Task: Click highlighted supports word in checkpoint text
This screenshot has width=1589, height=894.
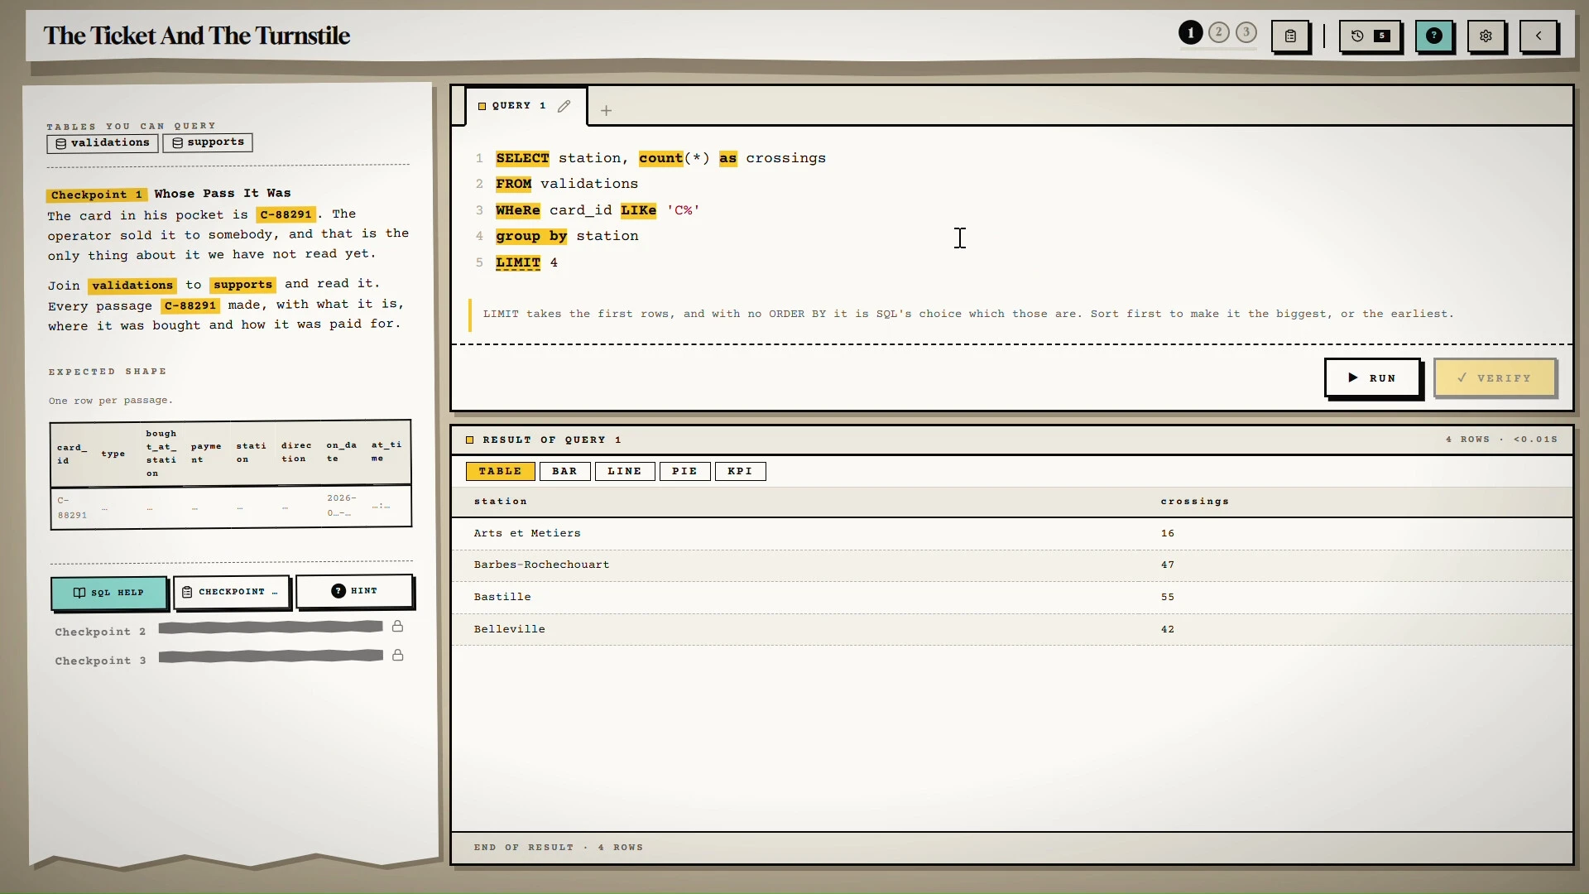Action: [242, 285]
